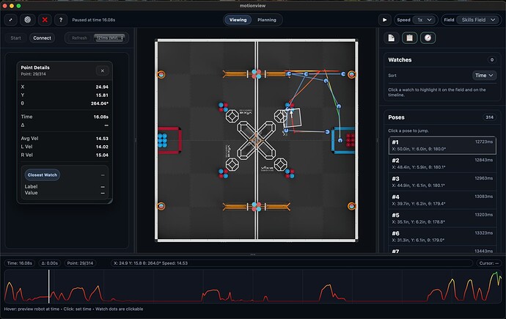Viewport: 506px width, 319px height.
Task: Start playback with the play button
Action: pos(385,20)
